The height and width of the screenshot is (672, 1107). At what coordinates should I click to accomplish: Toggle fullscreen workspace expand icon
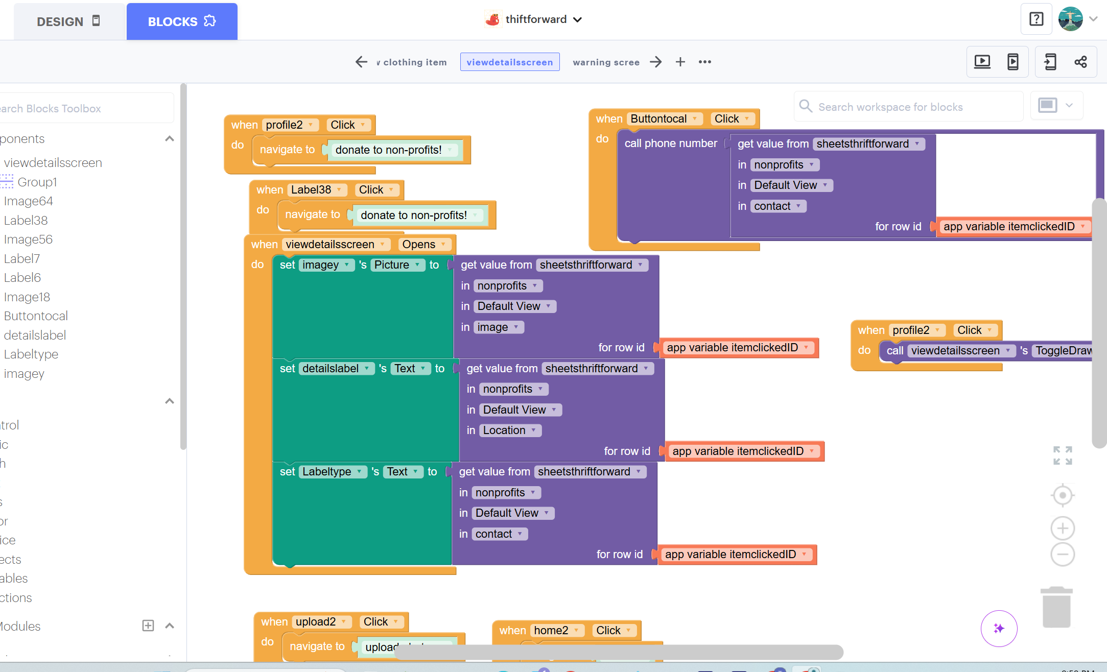pos(1063,455)
